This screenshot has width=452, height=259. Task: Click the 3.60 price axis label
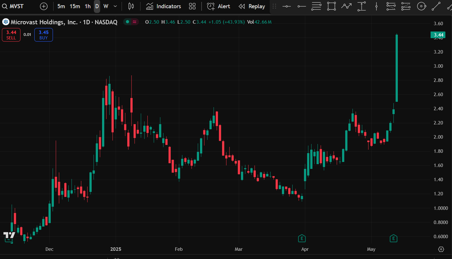point(438,23)
